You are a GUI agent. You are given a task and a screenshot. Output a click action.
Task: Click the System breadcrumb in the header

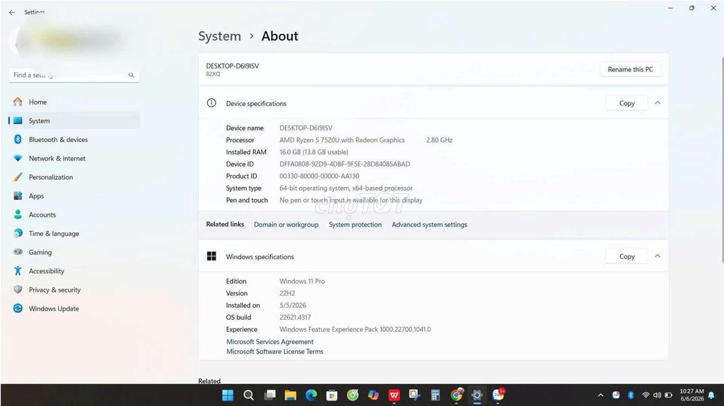tap(219, 36)
